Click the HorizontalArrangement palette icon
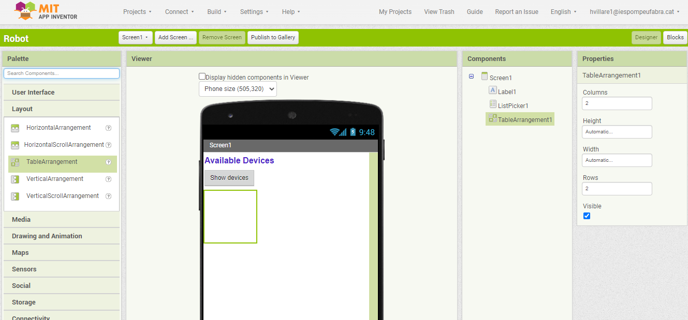Screen dimensions: 688x320 (15, 128)
